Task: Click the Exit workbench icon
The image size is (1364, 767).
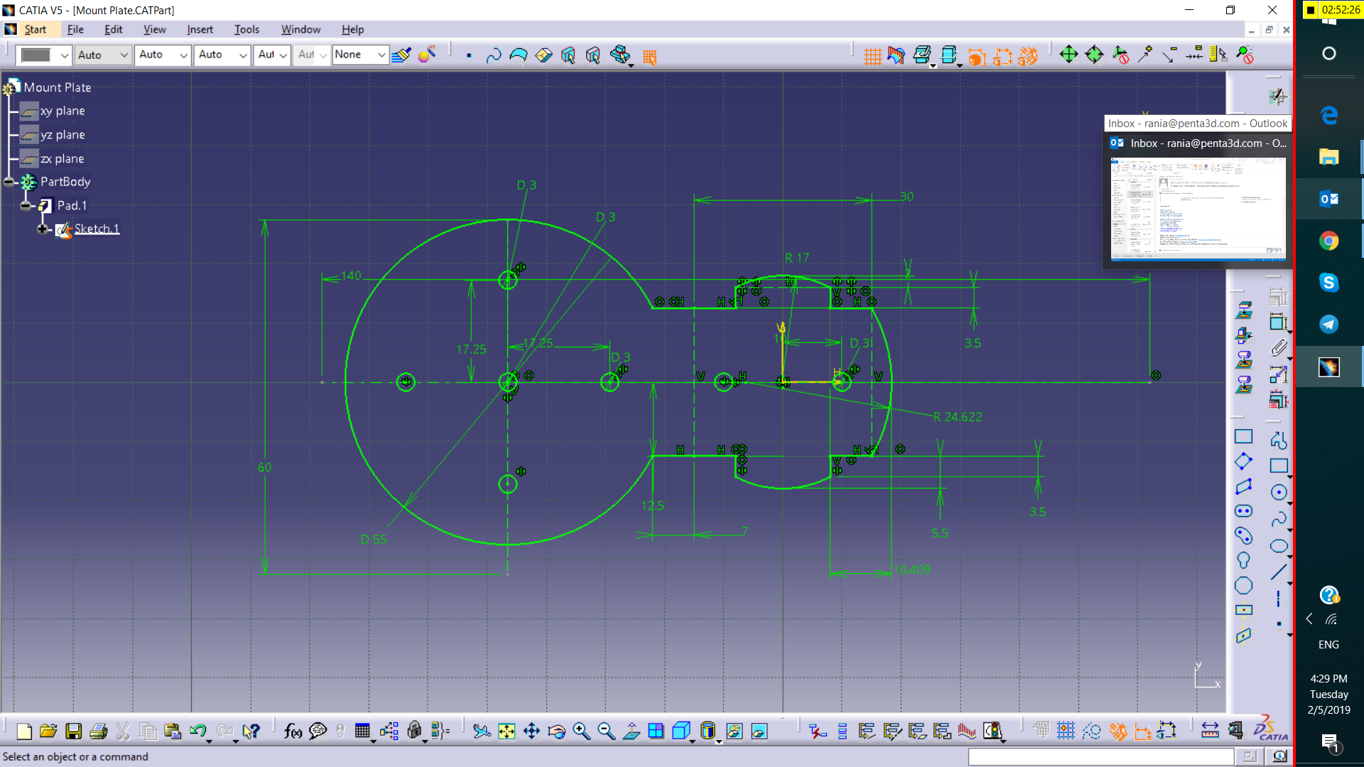Action: (x=1277, y=97)
